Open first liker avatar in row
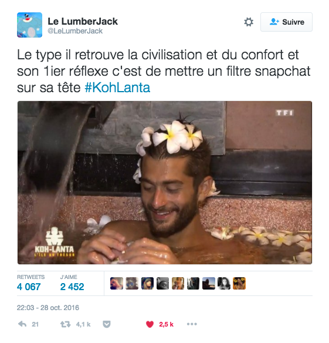 point(117,283)
